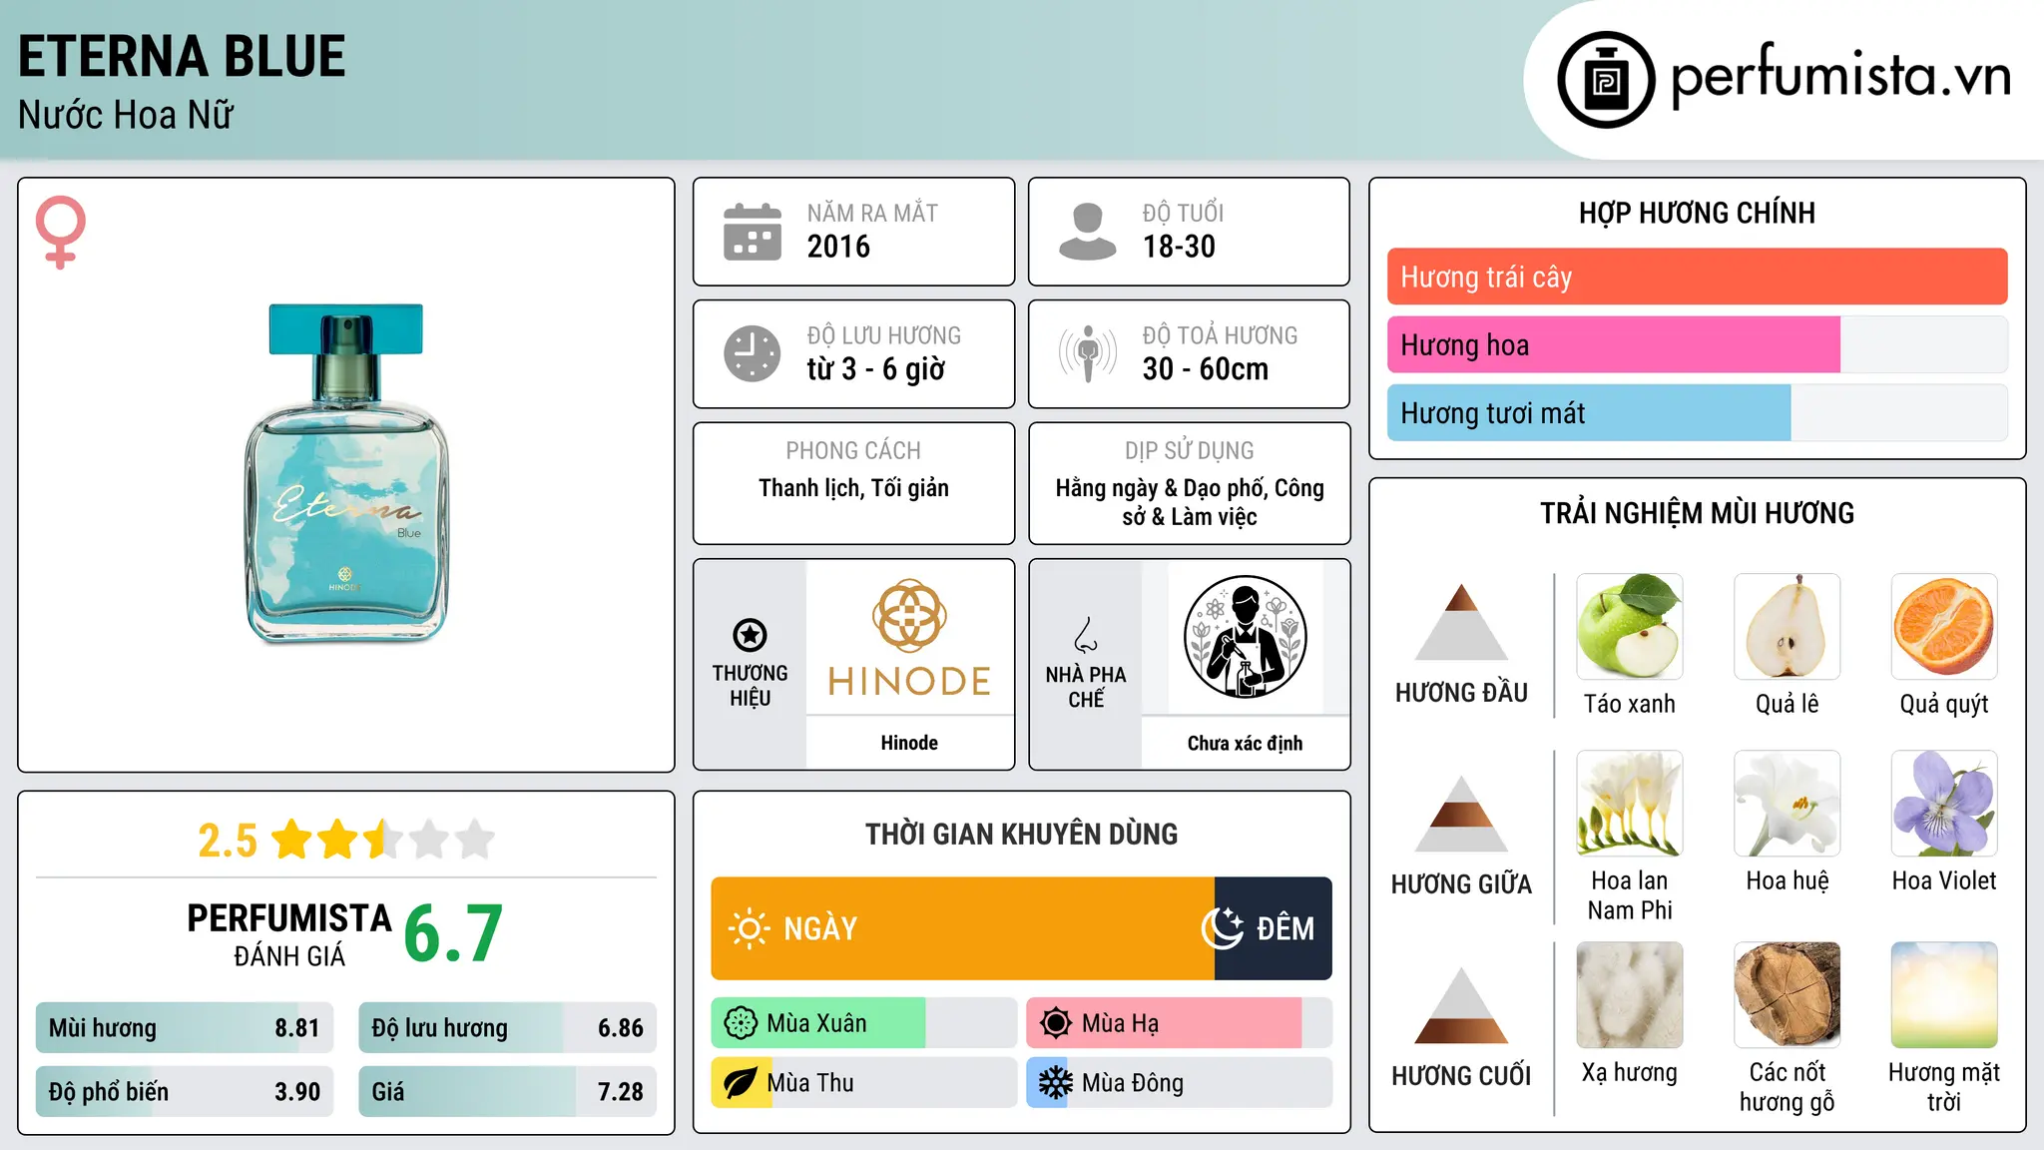This screenshot has width=2044, height=1150.
Task: Select the Hoa Violet flower image
Action: (1944, 804)
